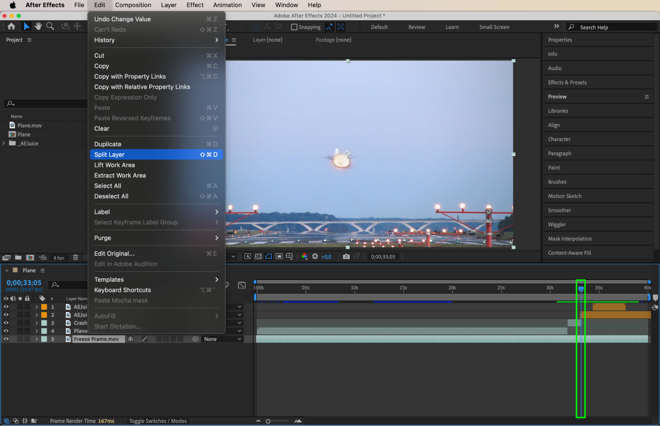Screen dimensions: 660x426
Task: Enable the Snapping checkbox
Action: (294, 27)
